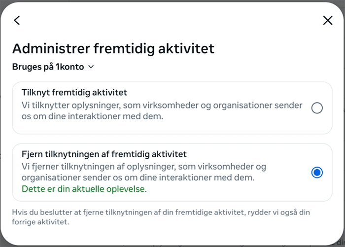Click the word 'Administrer' in the dialog title

tap(50, 48)
